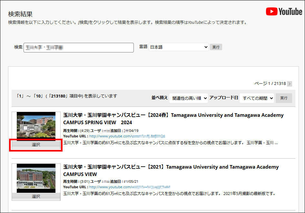The height and width of the screenshot is (213, 305).
Task: Click 再生時間 (3:01) duration text
Action: coord(76,181)
